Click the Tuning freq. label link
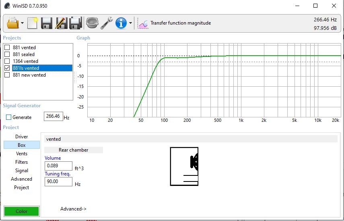The image size is (344, 221). (x=58, y=174)
